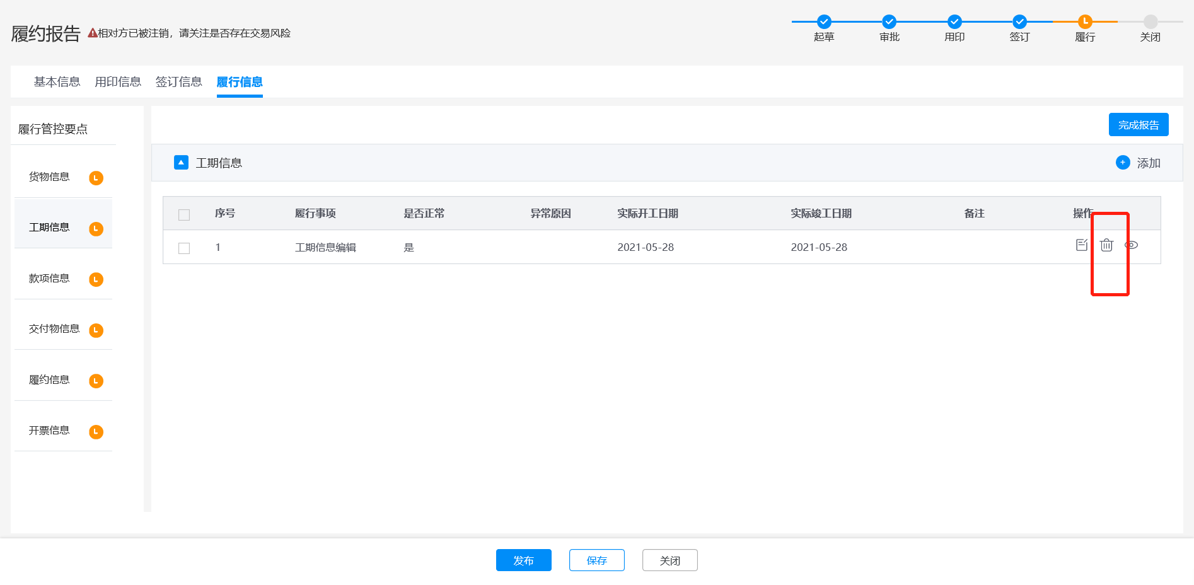
Task: Click the 审批 step marker
Action: pyautogui.click(x=889, y=22)
